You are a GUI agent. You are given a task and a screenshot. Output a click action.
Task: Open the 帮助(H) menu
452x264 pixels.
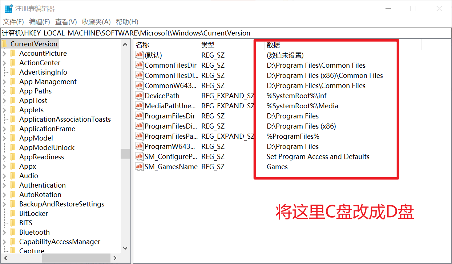(127, 22)
